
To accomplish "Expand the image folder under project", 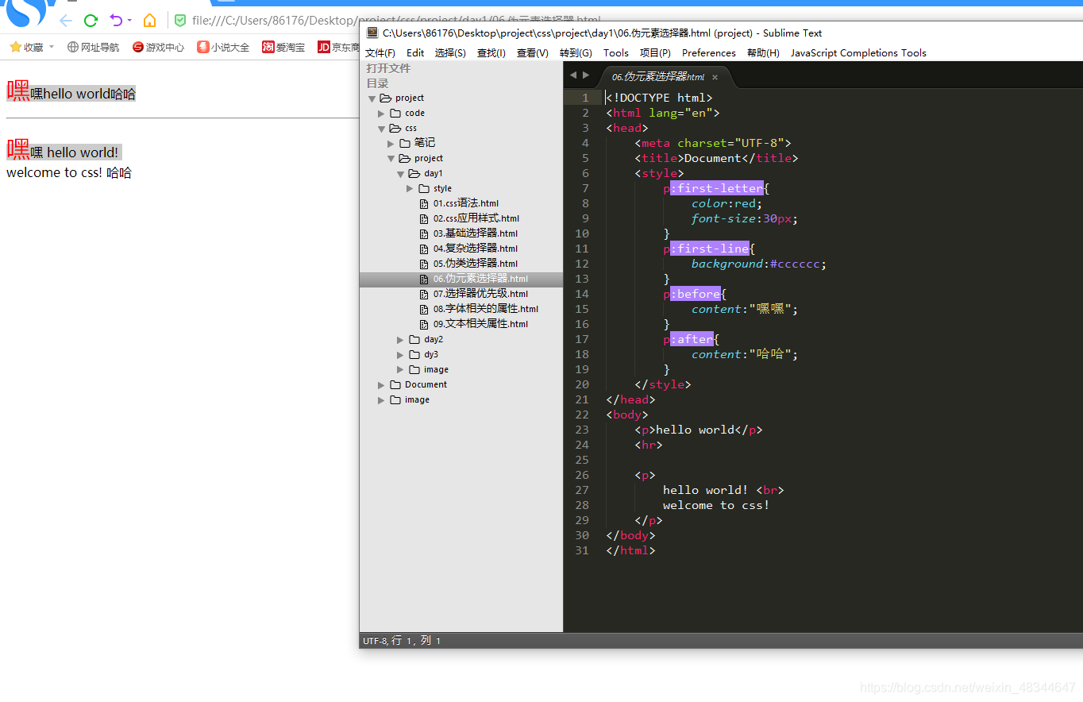I will [400, 370].
